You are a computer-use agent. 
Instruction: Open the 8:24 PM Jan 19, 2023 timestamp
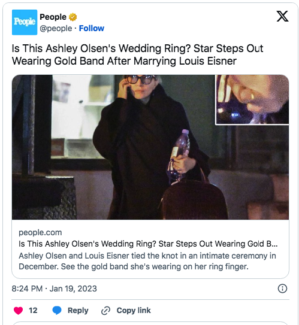[x=55, y=288]
